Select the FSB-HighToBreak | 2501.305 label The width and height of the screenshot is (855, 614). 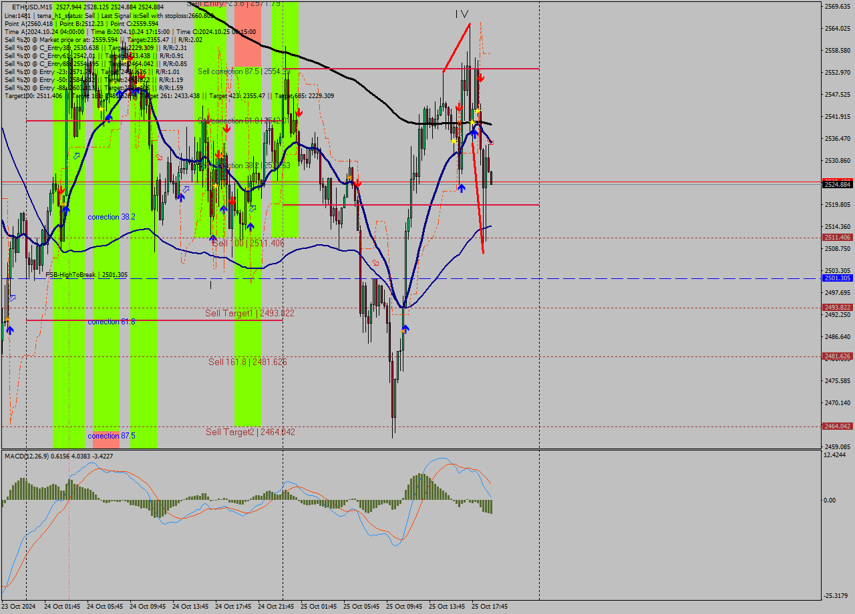click(86, 274)
